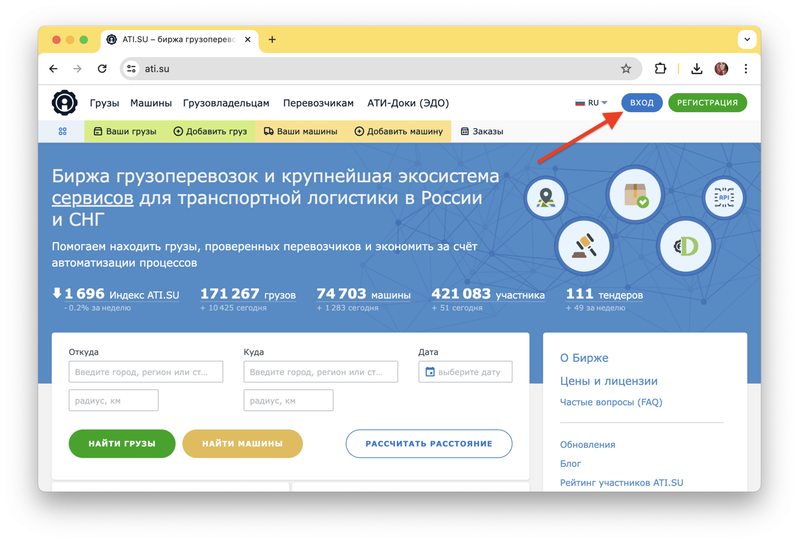Click the map route pin circle icon
Screen dimensions: 799x542
click(x=546, y=197)
